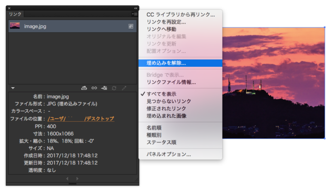The width and height of the screenshot is (332, 193).
Task: Choose リンクファイル情報... menu item
Action: pyautogui.click(x=181, y=82)
